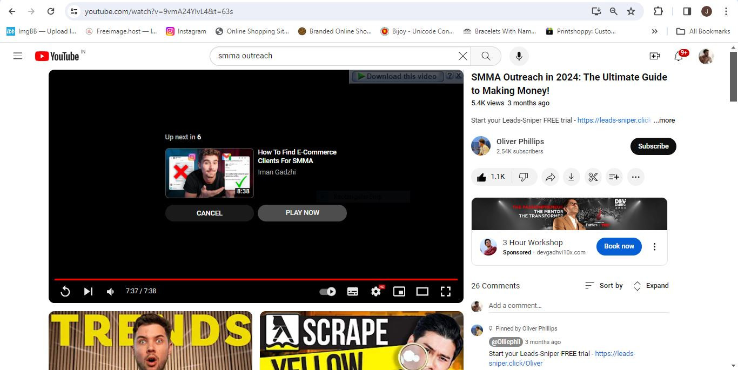This screenshot has height=370, width=738.
Task: Open the Freeimage.host bookmark
Action: coord(121,31)
